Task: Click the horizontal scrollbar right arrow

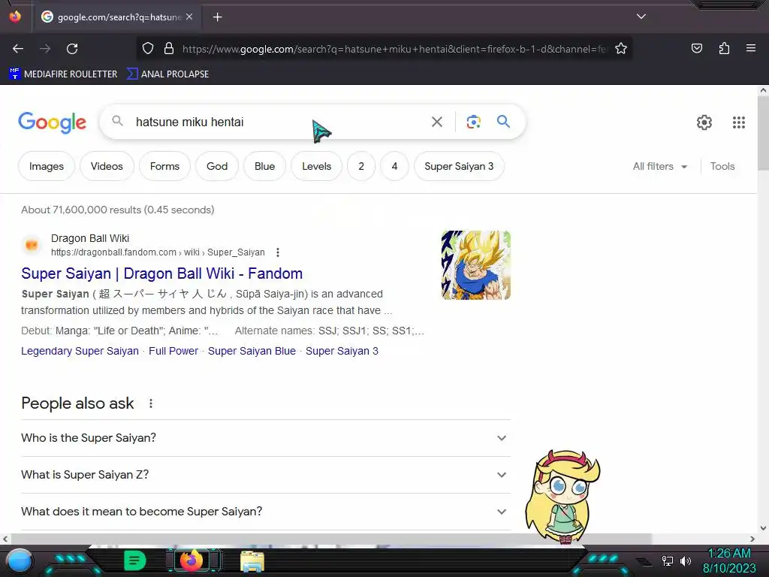Action: (x=752, y=539)
